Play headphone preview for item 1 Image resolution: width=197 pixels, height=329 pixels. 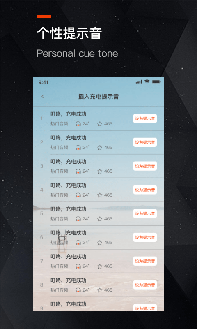pyautogui.click(x=78, y=124)
